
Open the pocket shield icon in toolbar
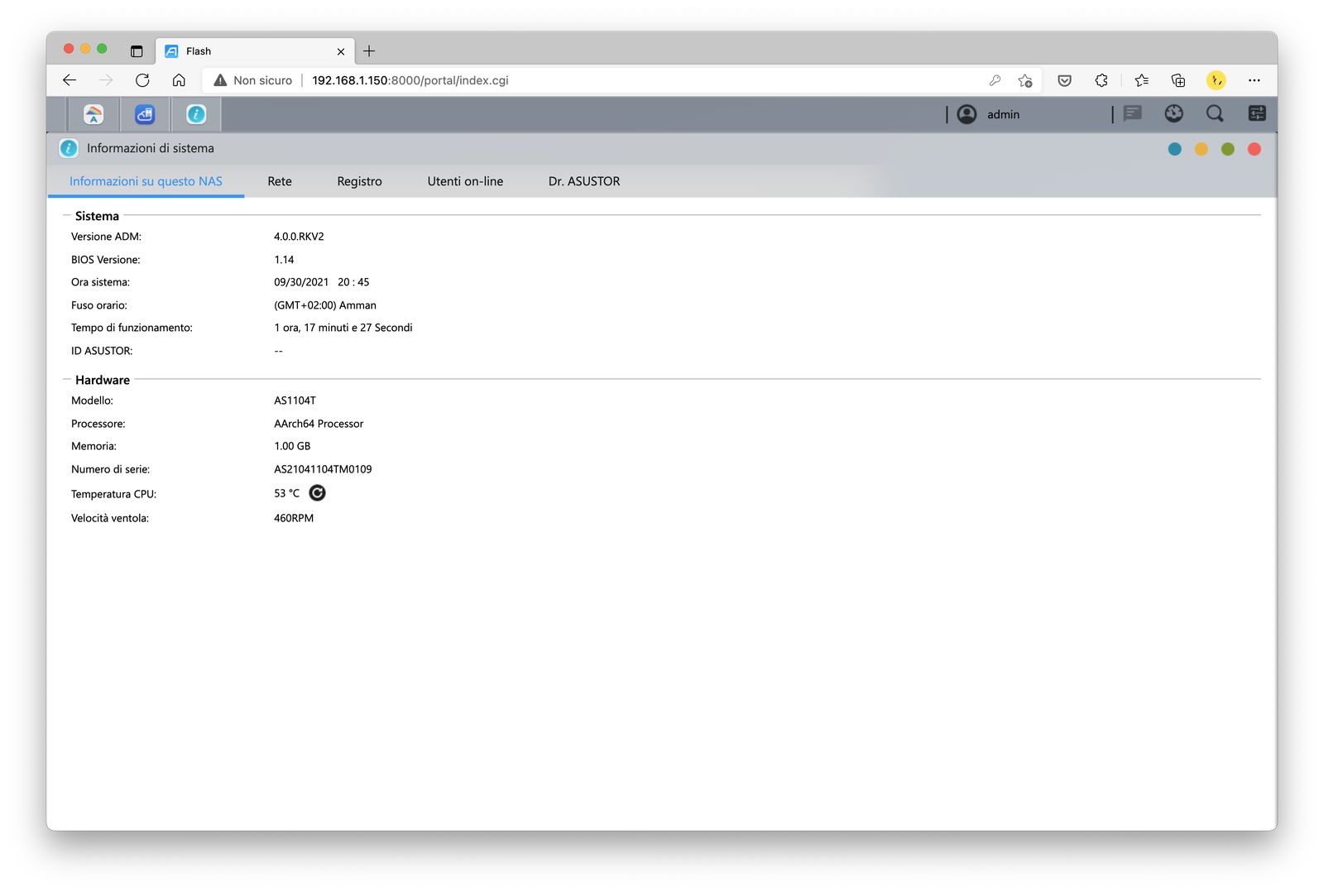[x=1065, y=80]
